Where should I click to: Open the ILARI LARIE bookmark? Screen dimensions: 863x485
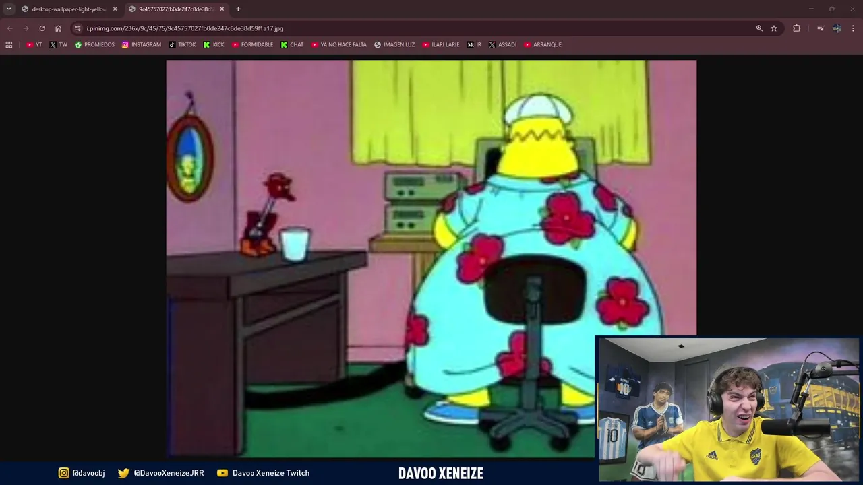(441, 45)
